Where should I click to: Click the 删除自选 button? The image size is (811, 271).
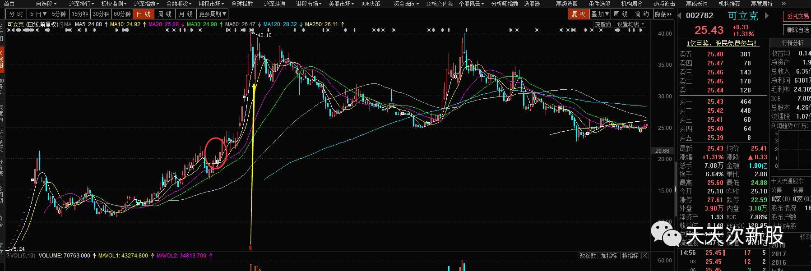(x=798, y=30)
